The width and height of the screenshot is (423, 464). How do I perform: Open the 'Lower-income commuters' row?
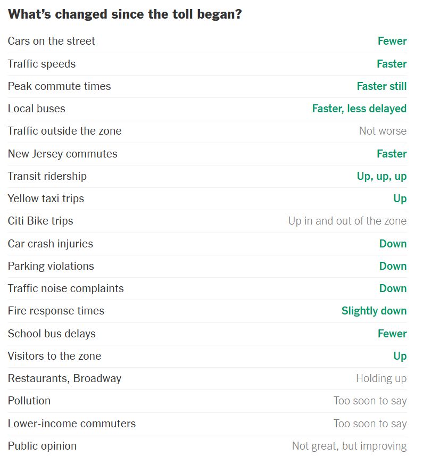tap(71, 424)
